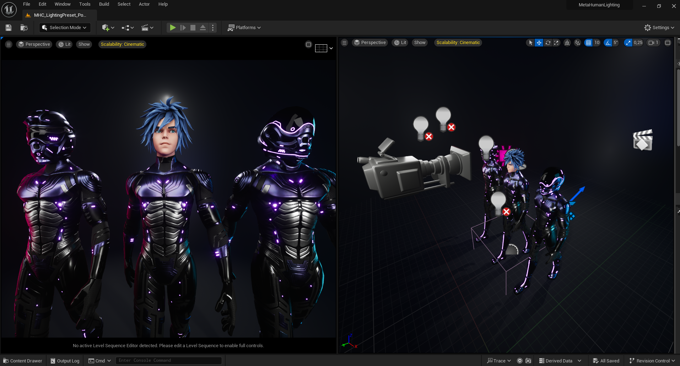680x366 pixels.
Task: Open the Settings dropdown
Action: click(659, 28)
